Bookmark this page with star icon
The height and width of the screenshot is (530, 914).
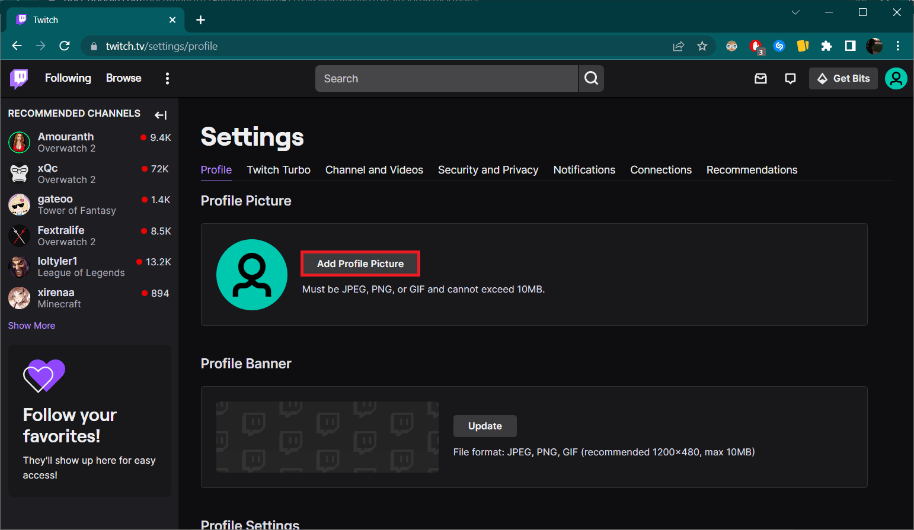point(702,46)
